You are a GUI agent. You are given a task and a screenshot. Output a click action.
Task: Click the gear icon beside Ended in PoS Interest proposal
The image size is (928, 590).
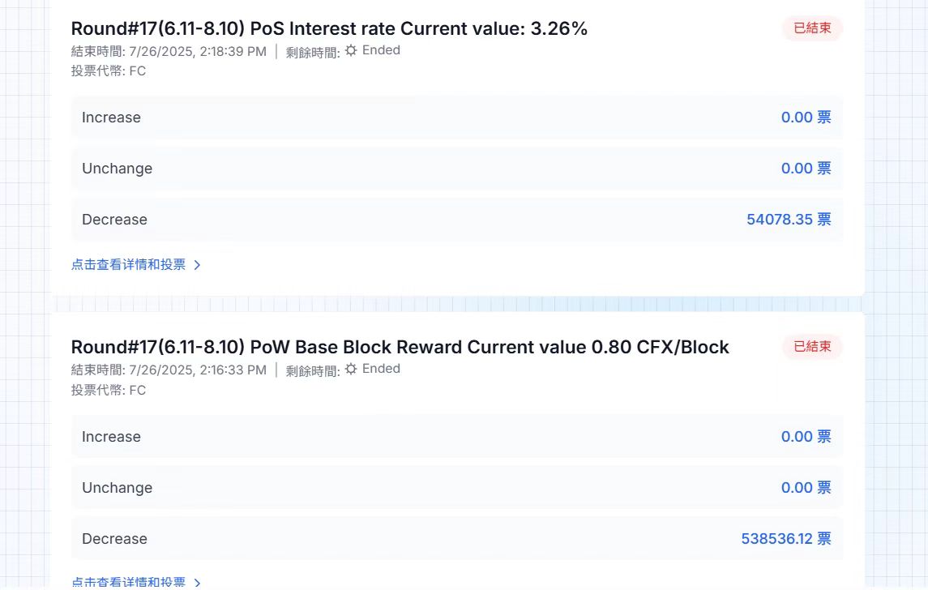pyautogui.click(x=351, y=50)
